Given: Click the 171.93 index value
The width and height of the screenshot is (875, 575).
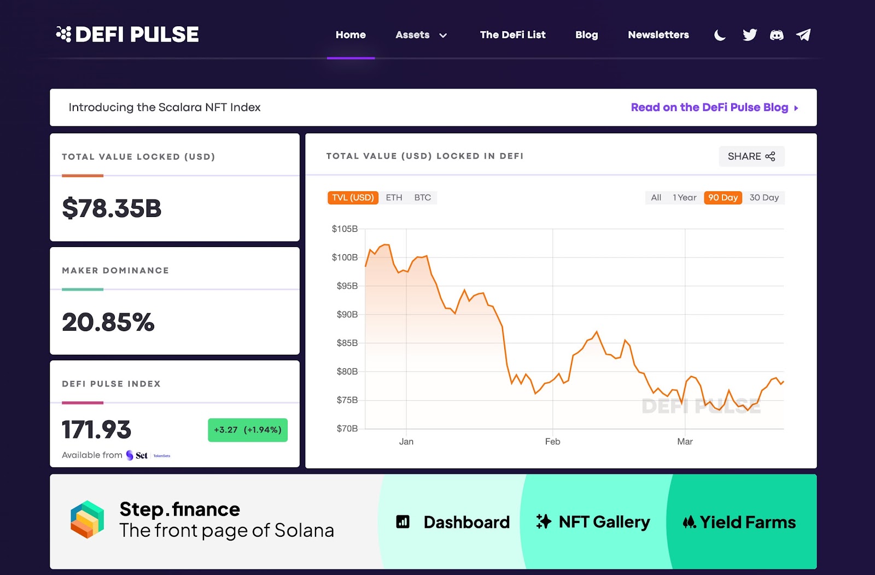Looking at the screenshot, I should coord(96,430).
